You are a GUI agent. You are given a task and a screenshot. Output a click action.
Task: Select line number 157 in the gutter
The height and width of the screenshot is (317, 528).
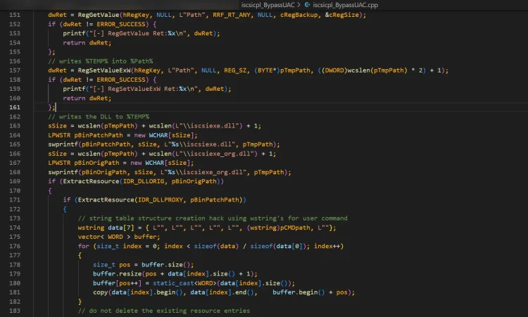tap(15, 70)
